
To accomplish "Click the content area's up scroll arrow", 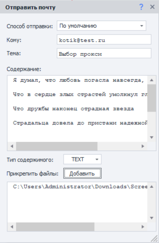I will click(x=152, y=80).
